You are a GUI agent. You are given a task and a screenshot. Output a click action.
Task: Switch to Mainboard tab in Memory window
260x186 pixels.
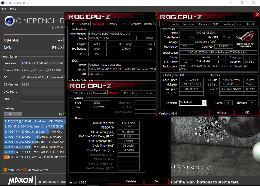[x=99, y=93]
